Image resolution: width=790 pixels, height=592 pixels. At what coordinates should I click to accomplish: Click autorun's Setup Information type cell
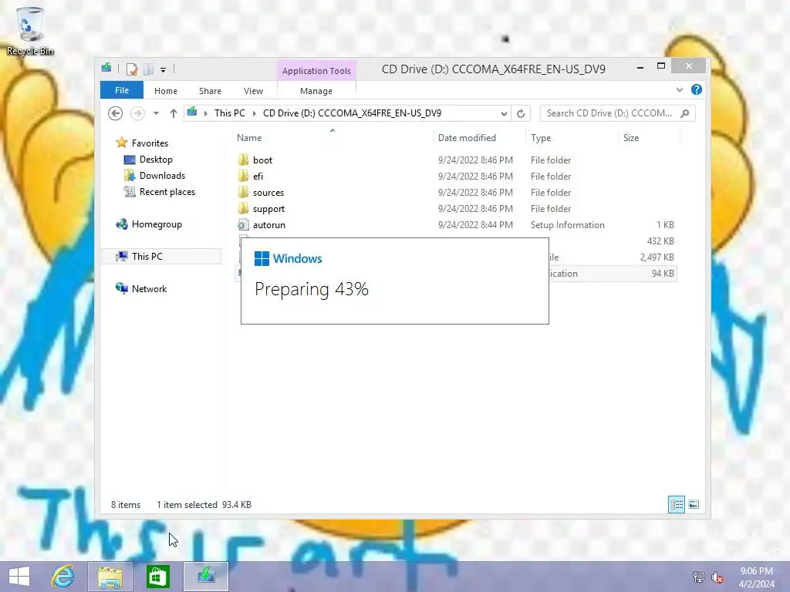[567, 225]
